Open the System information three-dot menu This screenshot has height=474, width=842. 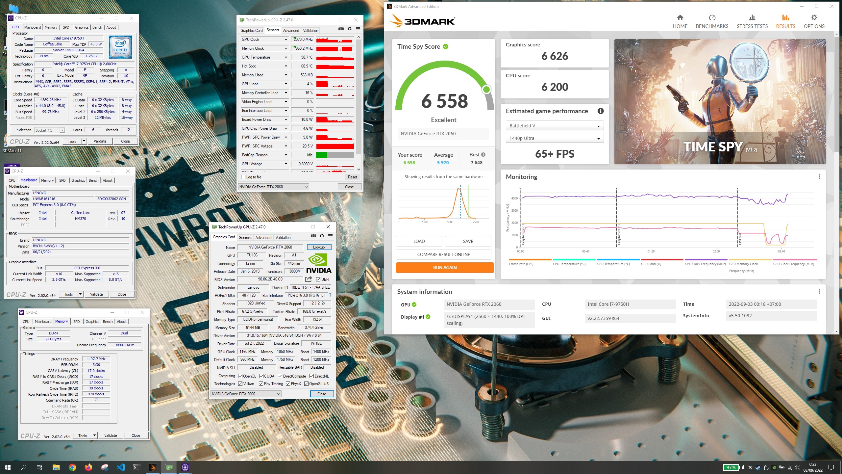point(819,292)
